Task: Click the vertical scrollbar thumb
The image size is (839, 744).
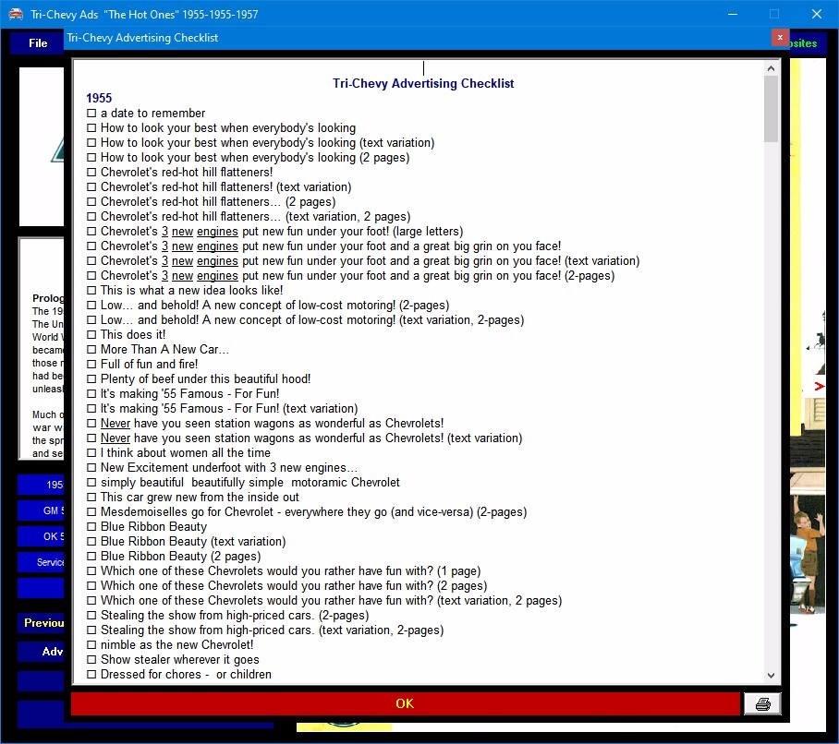Action: pyautogui.click(x=771, y=109)
